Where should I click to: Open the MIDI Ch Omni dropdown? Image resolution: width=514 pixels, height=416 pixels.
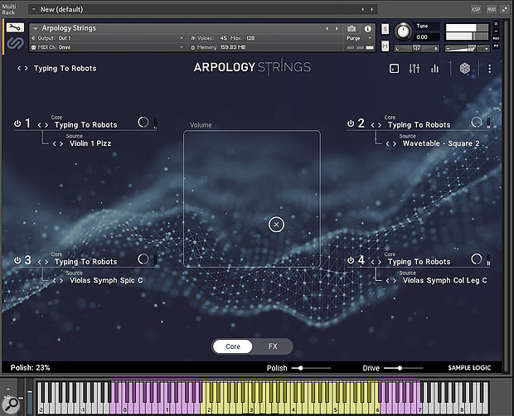108,47
